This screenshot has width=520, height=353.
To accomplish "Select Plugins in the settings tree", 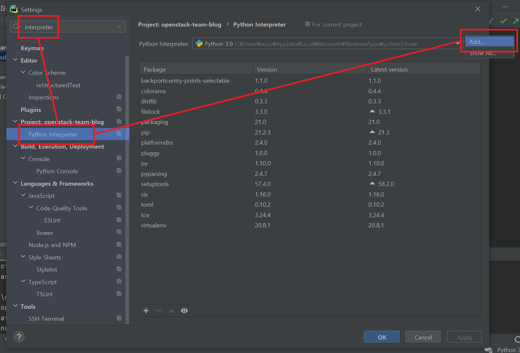I will click(x=31, y=110).
